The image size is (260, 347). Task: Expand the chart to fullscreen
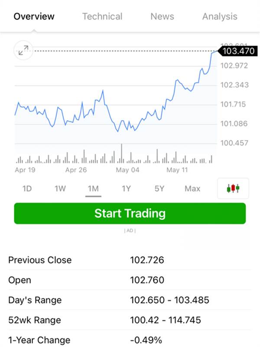coord(23,50)
